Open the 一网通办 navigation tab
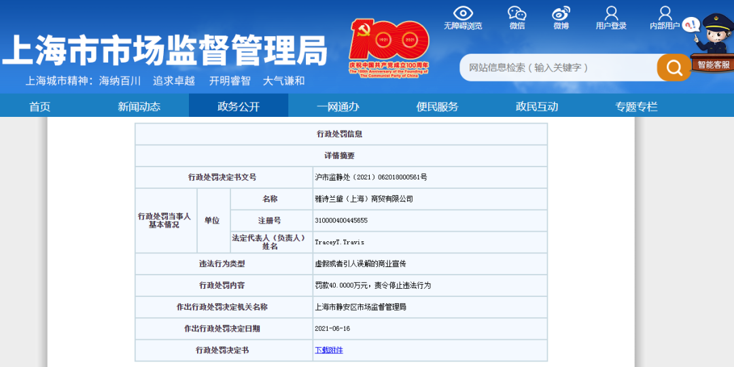The width and height of the screenshot is (734, 367). (338, 107)
